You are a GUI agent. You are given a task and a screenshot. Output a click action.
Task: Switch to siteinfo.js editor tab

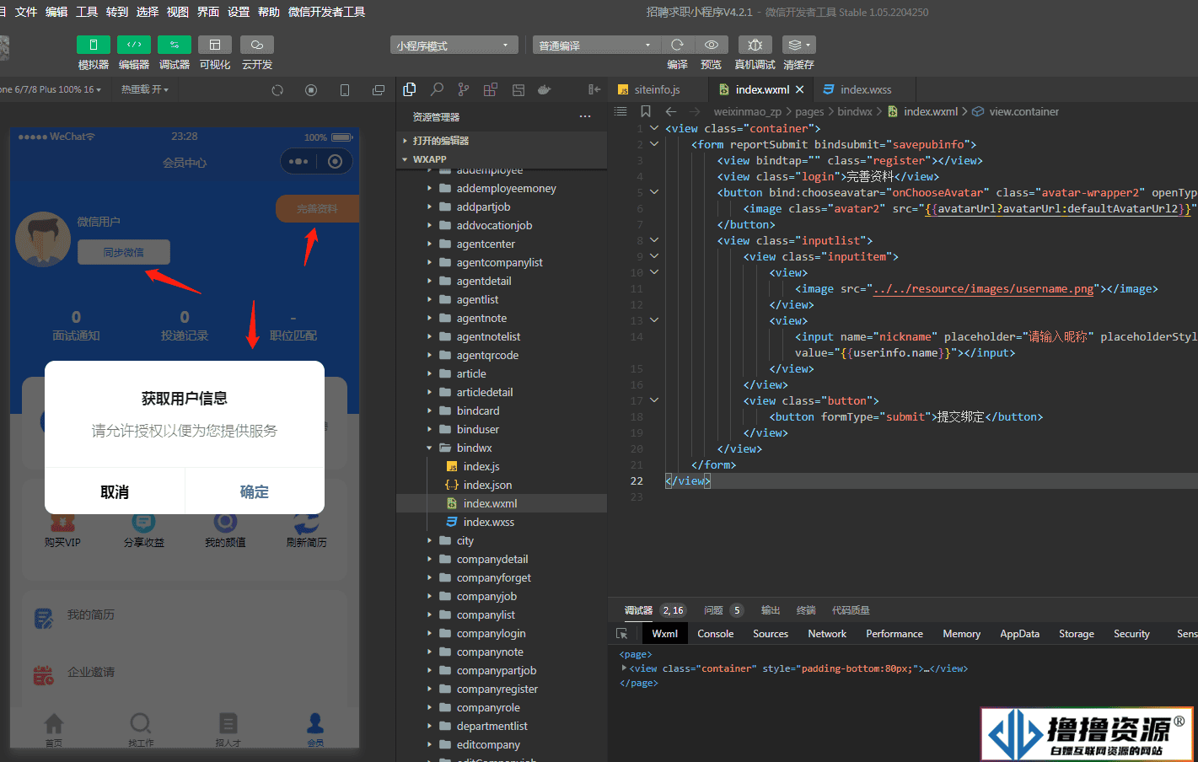point(658,89)
